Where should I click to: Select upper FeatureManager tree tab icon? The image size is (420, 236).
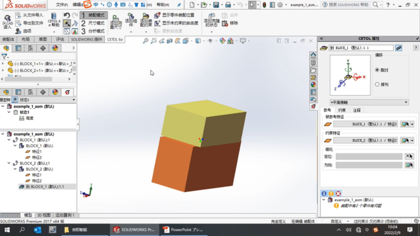pyautogui.click(x=6, y=48)
